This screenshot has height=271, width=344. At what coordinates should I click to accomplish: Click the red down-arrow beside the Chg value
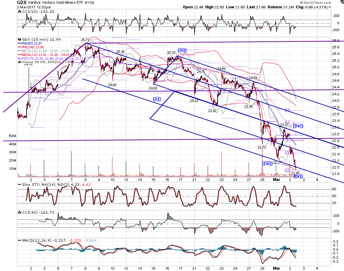tap(330, 7)
